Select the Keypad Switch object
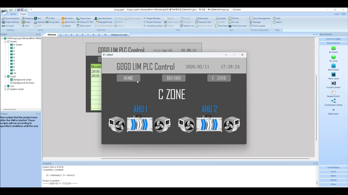Image resolution: width=348 pixels, height=195 pixels. pyautogui.click(x=333, y=94)
